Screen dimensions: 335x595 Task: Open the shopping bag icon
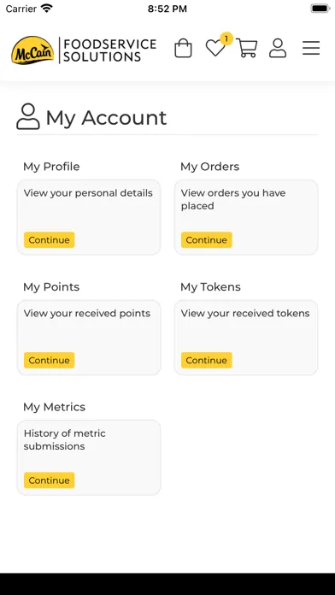tap(183, 48)
